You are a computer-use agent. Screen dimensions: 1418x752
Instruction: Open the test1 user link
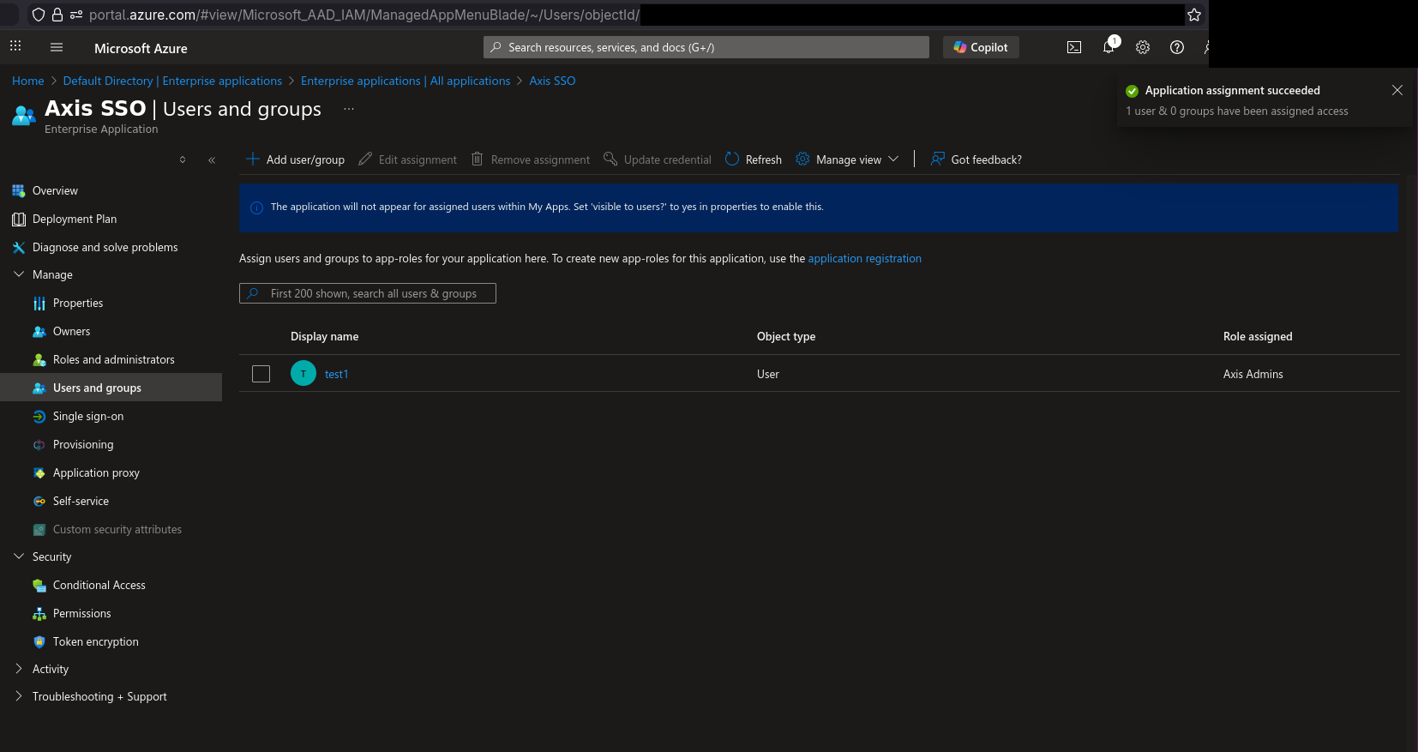click(336, 374)
